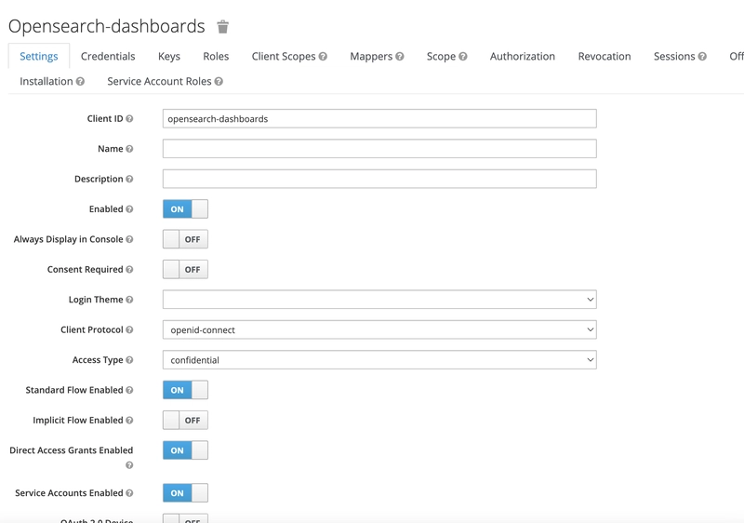Image resolution: width=744 pixels, height=523 pixels.
Task: Click the Client ID input field
Action: pyautogui.click(x=379, y=118)
